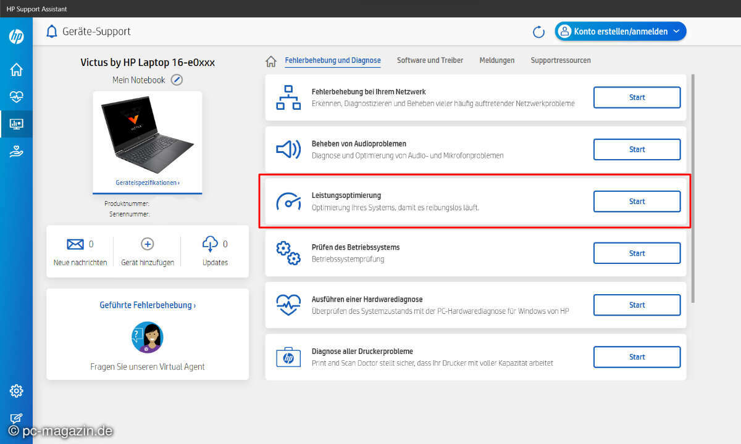Open the Gerätespezifikationen link
Image resolution: width=741 pixels, height=444 pixels.
pyautogui.click(x=148, y=183)
